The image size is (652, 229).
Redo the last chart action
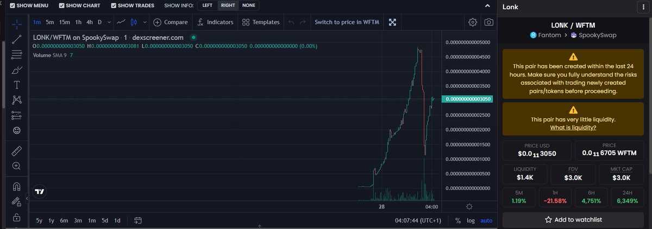[303, 22]
